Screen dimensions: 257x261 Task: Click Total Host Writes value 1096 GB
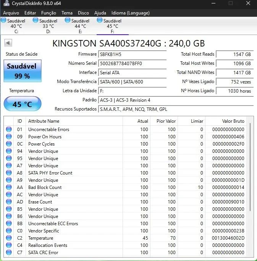tap(235, 63)
